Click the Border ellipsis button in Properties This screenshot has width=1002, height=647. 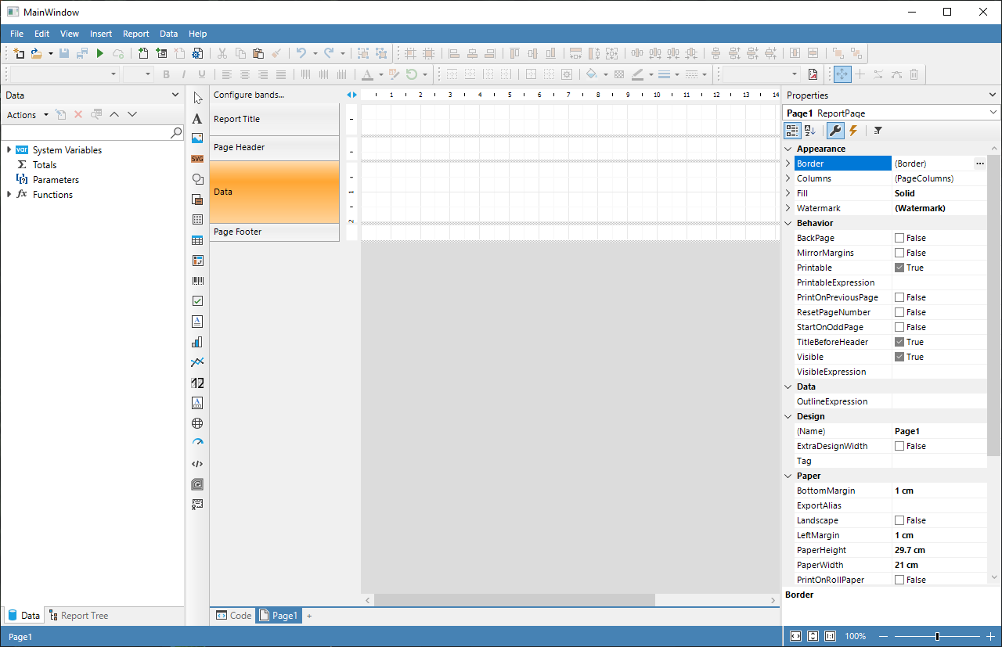click(979, 164)
